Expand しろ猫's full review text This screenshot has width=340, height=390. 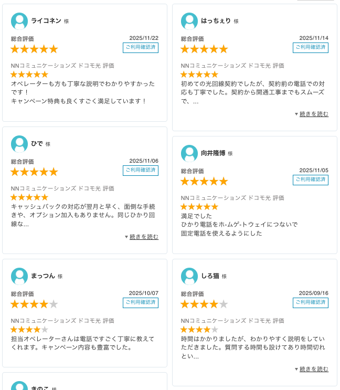(x=314, y=369)
